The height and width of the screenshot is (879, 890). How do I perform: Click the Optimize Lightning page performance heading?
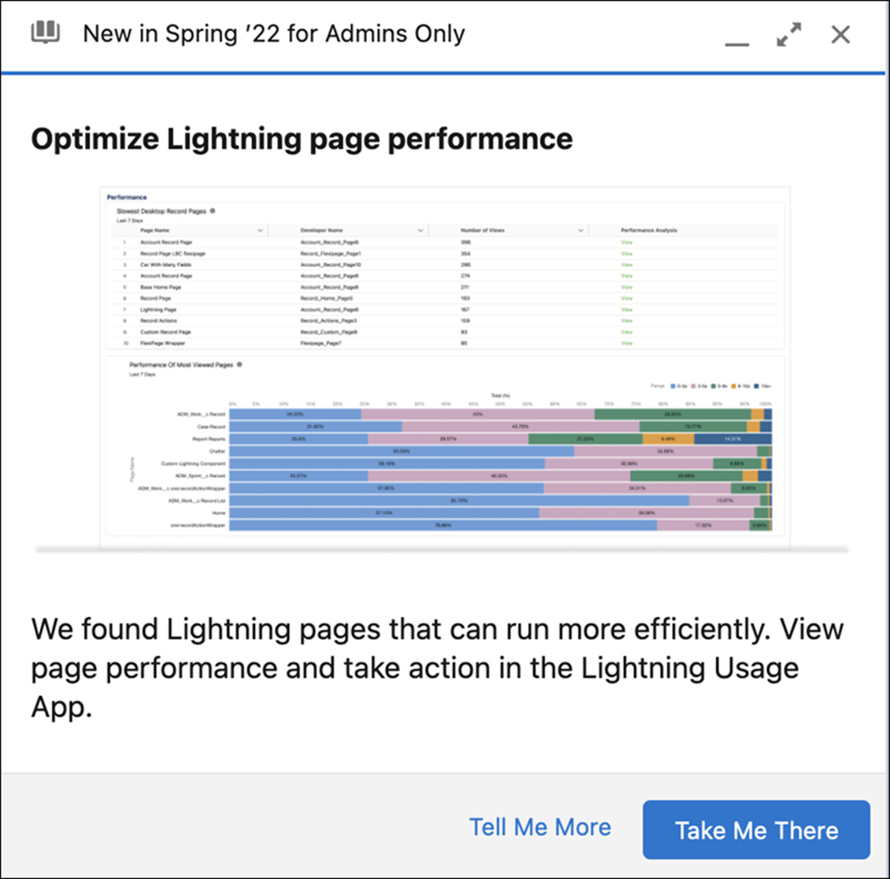pos(302,139)
